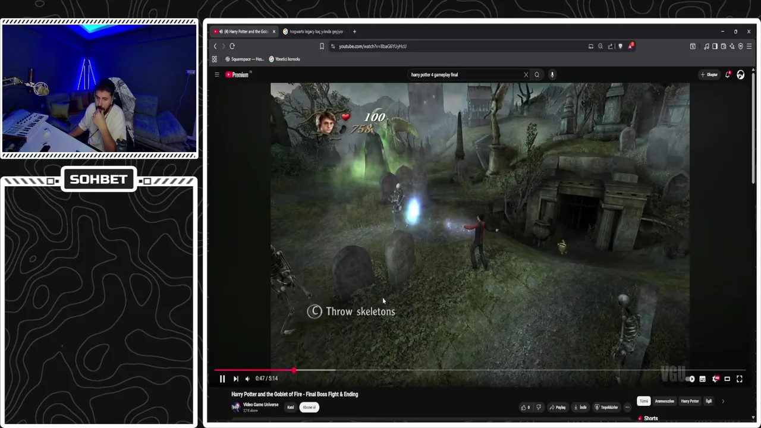This screenshot has width=761, height=428.
Task: Open the player settings gear
Action: (x=715, y=379)
